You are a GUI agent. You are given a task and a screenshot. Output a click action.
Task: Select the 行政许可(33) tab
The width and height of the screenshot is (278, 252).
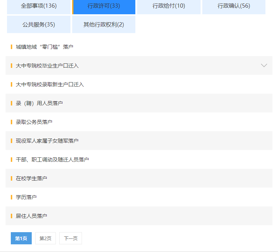[x=104, y=6]
